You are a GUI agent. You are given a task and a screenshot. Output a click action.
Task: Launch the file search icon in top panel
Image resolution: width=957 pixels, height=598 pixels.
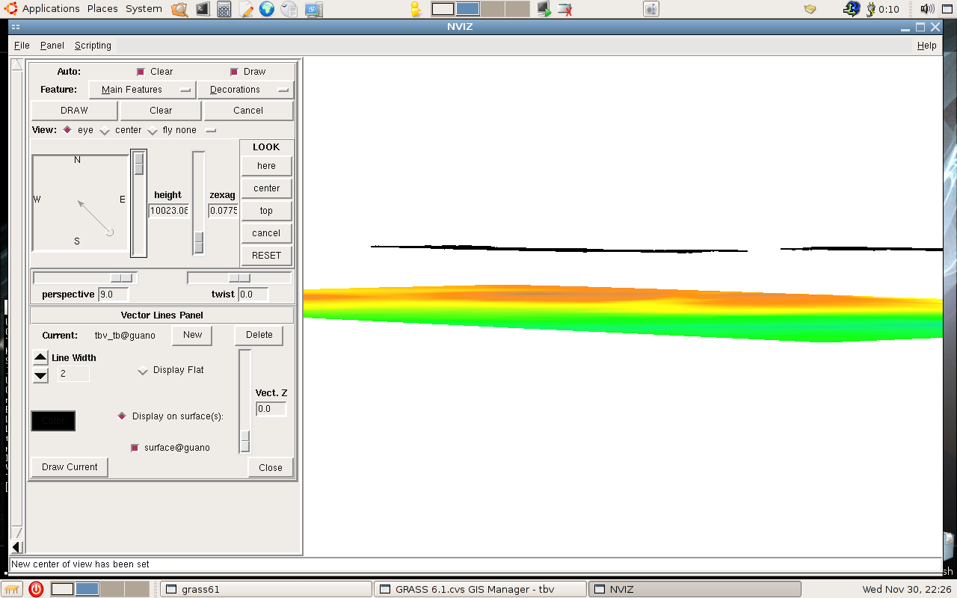[179, 10]
